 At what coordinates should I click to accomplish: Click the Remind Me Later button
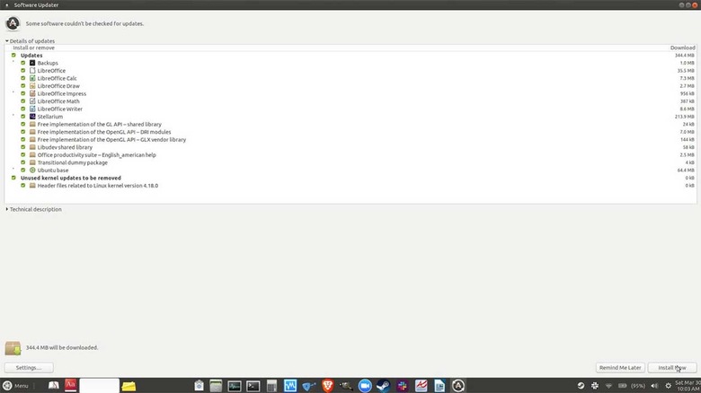pos(620,368)
